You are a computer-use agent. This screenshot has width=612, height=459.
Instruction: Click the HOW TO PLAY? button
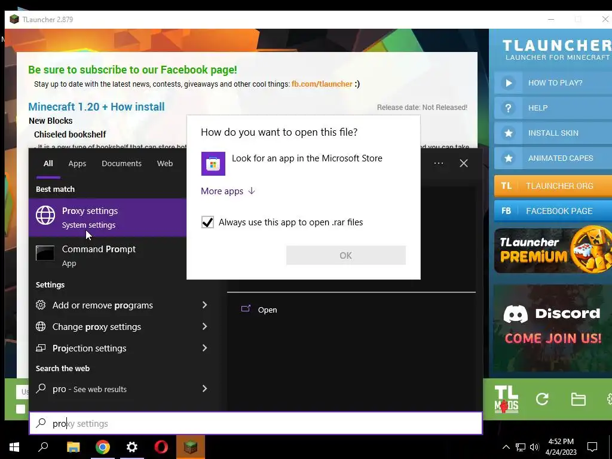click(553, 82)
